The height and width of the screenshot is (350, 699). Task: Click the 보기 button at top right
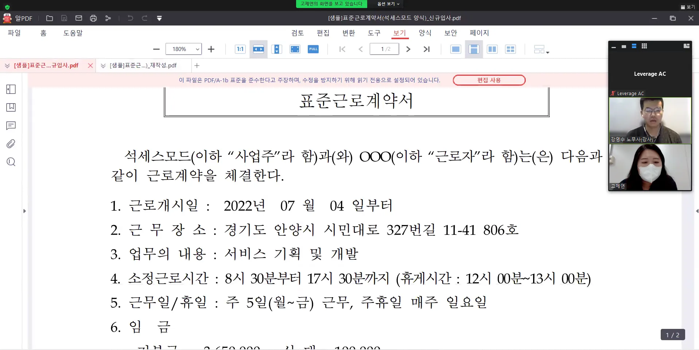click(688, 7)
